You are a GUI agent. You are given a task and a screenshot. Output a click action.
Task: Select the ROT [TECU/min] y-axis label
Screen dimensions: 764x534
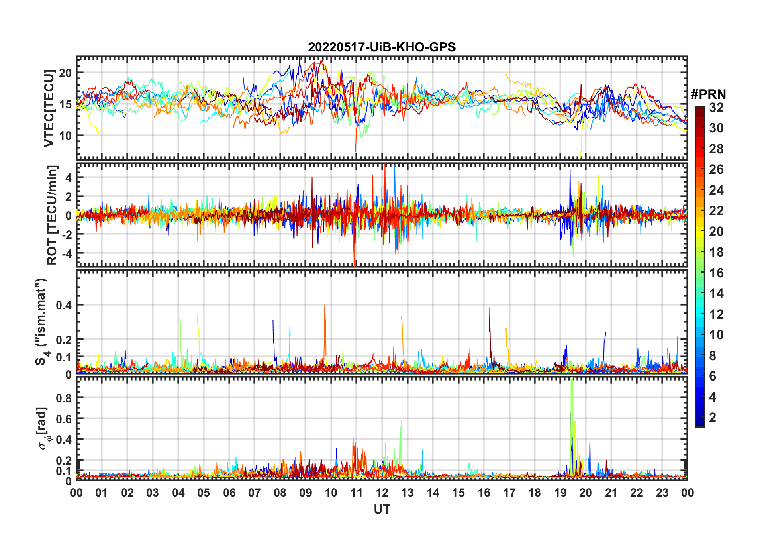point(52,215)
